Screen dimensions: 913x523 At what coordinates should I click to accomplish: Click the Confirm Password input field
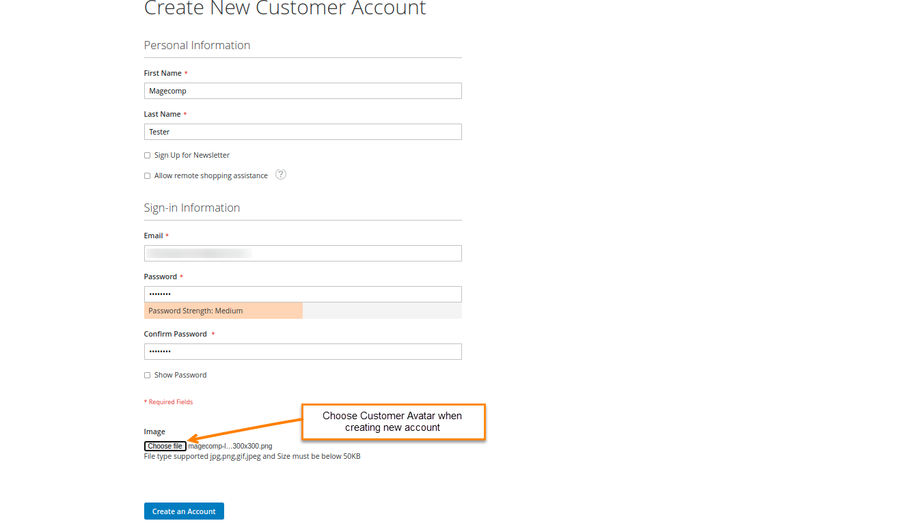click(303, 352)
